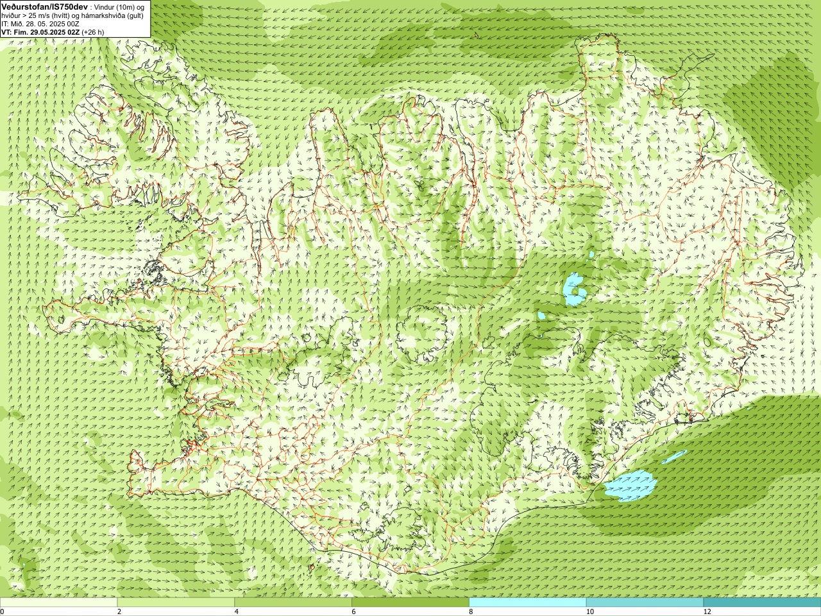Click the 'IT: Mið. 28. 05. 2025 00Z' line
This screenshot has width=821, height=616.
click(x=40, y=24)
